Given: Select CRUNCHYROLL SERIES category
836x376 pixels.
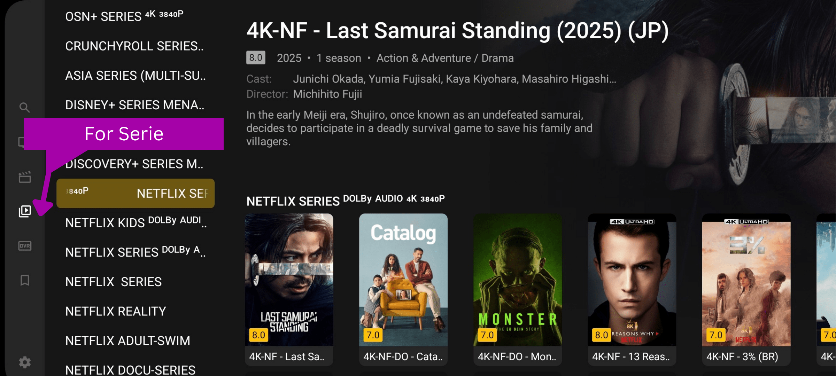Looking at the screenshot, I should 134,46.
